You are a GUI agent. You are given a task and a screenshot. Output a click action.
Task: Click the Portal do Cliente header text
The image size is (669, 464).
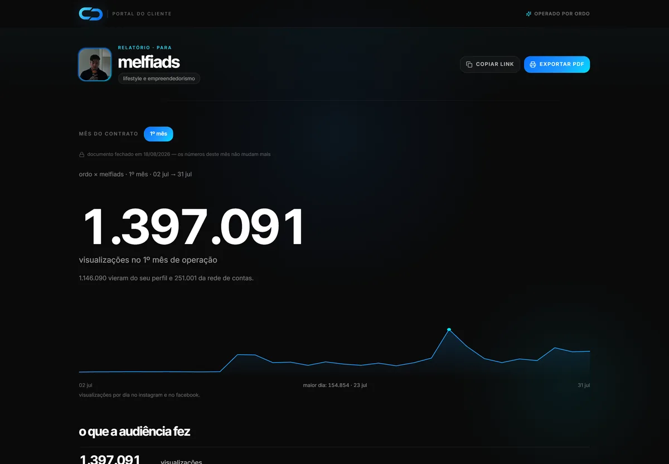(x=142, y=14)
